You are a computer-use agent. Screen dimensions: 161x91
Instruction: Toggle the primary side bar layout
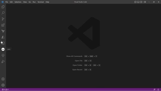135,2
